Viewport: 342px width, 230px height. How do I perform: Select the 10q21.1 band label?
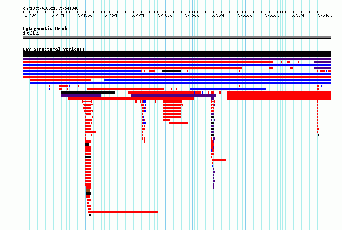pyautogui.click(x=31, y=33)
